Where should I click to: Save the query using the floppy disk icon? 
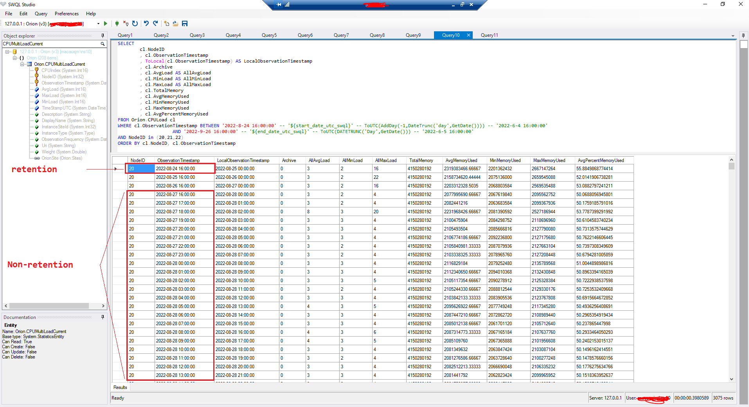[x=185, y=24]
